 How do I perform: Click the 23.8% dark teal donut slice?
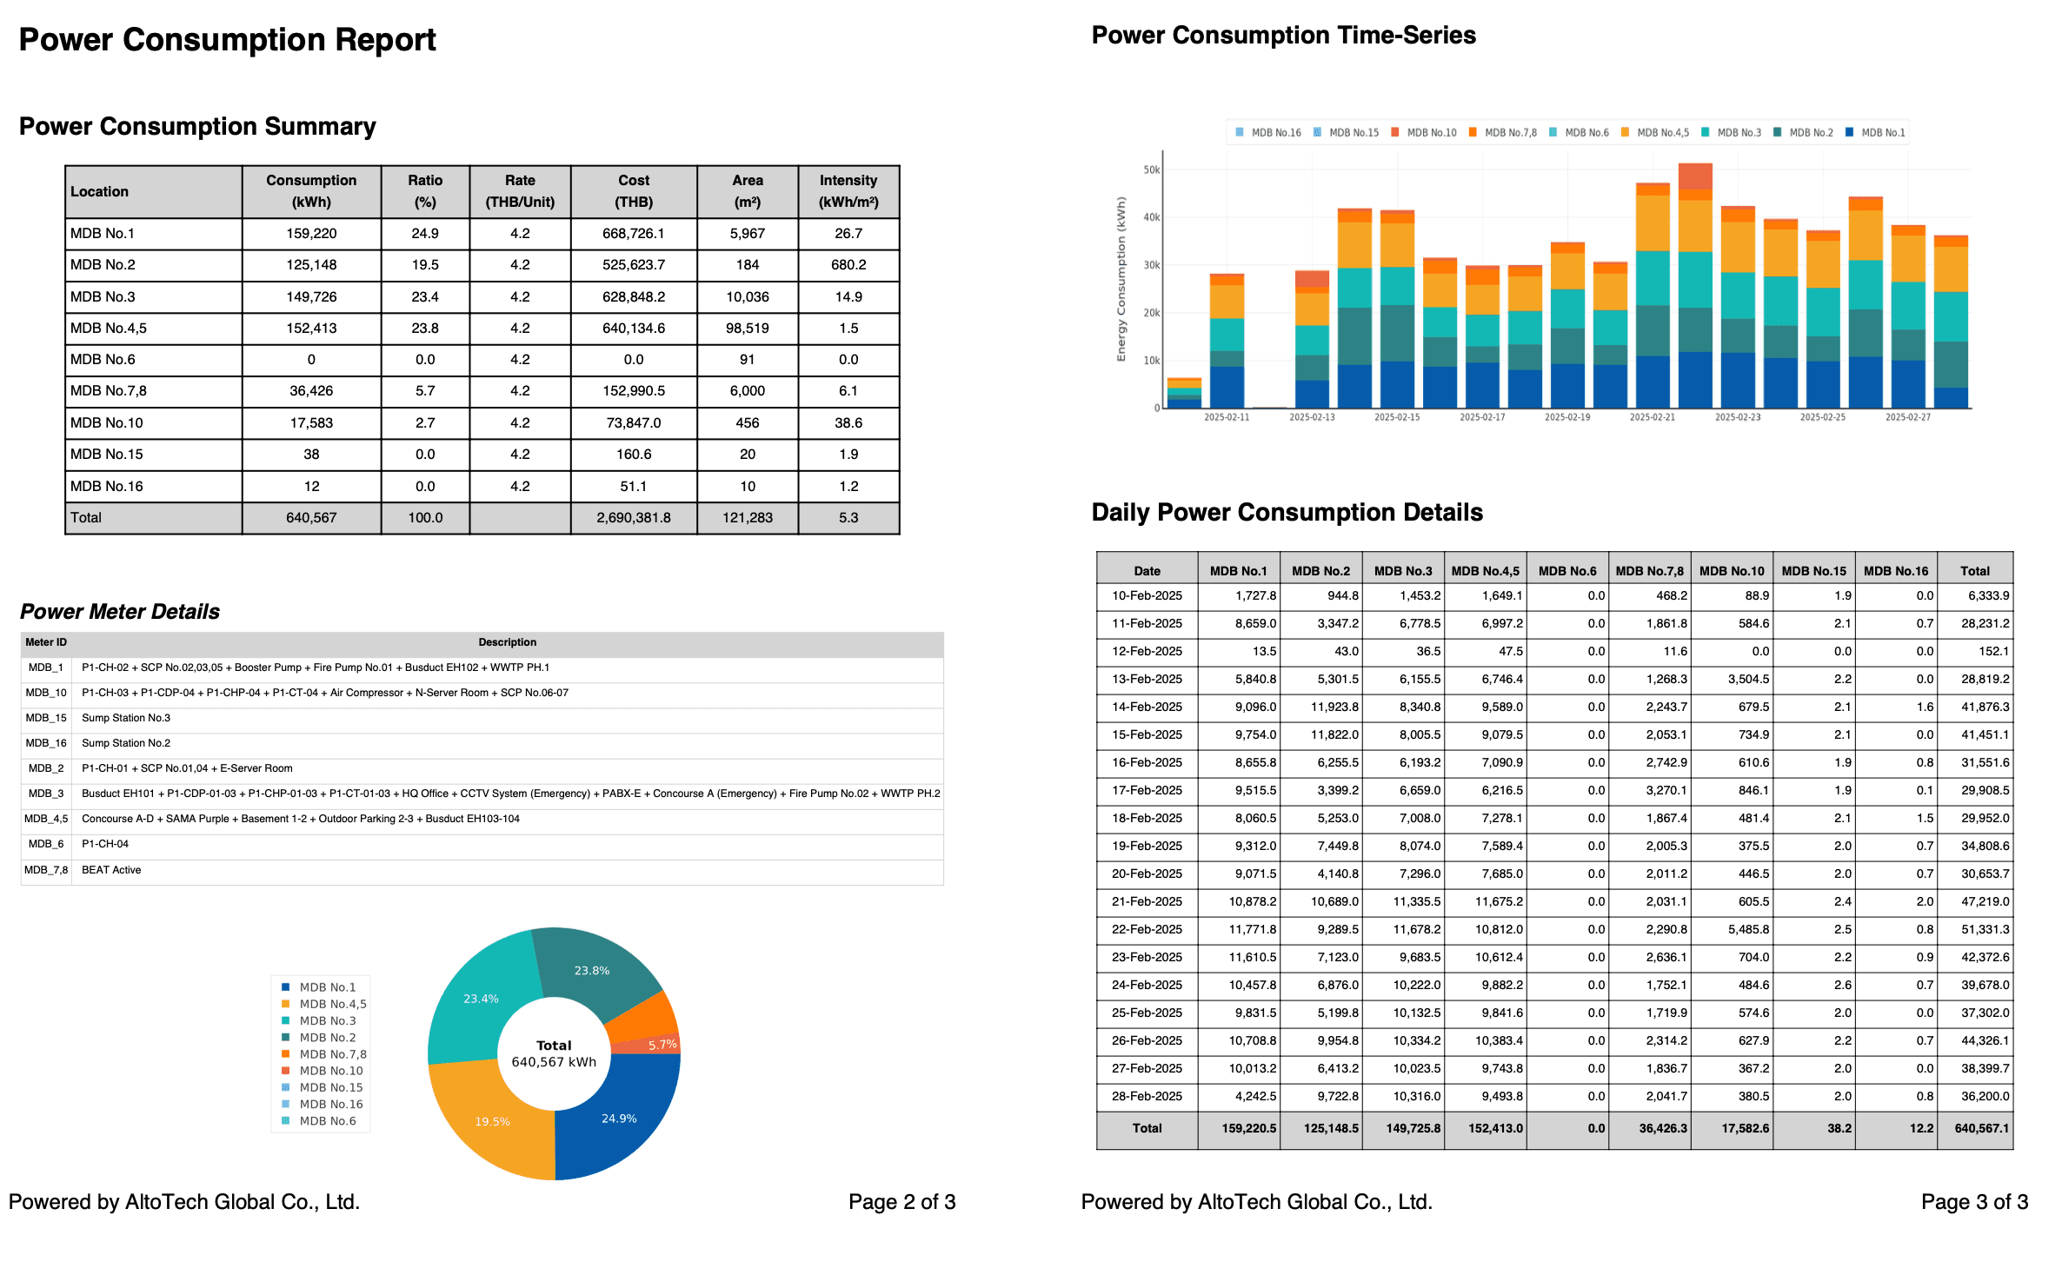pos(592,970)
